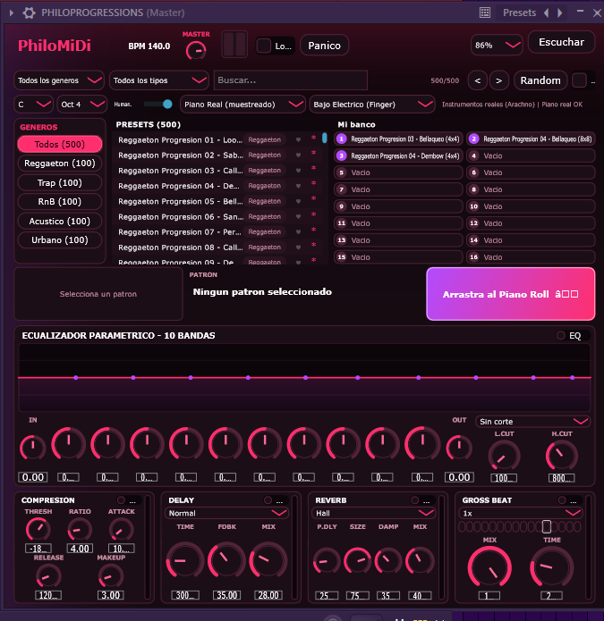
Task: Favorite Reggaeton Progresion 07 with the heart
Action: pos(298,232)
